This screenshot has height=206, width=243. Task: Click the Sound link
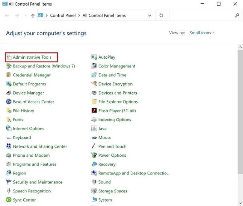[x=105, y=182]
